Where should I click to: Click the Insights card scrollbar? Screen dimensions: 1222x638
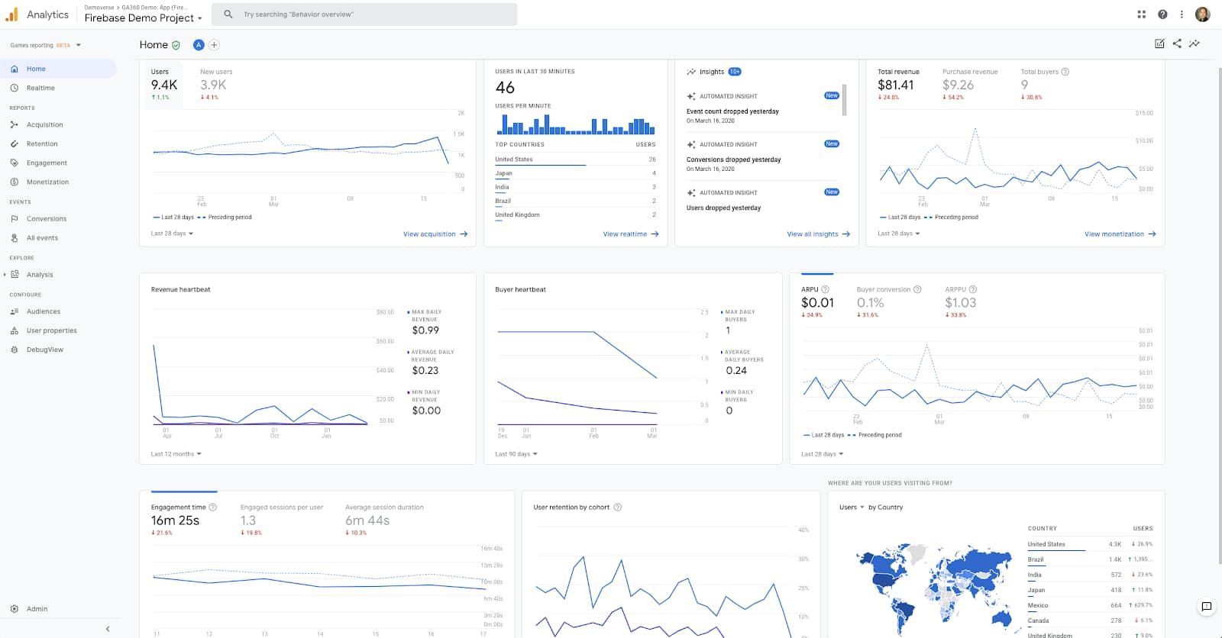click(x=844, y=100)
